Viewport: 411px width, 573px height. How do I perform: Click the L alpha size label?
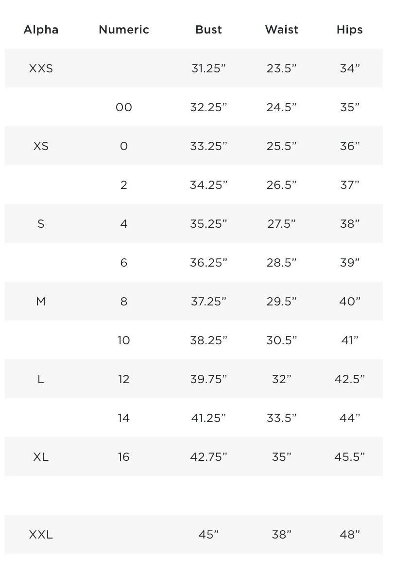point(41,379)
